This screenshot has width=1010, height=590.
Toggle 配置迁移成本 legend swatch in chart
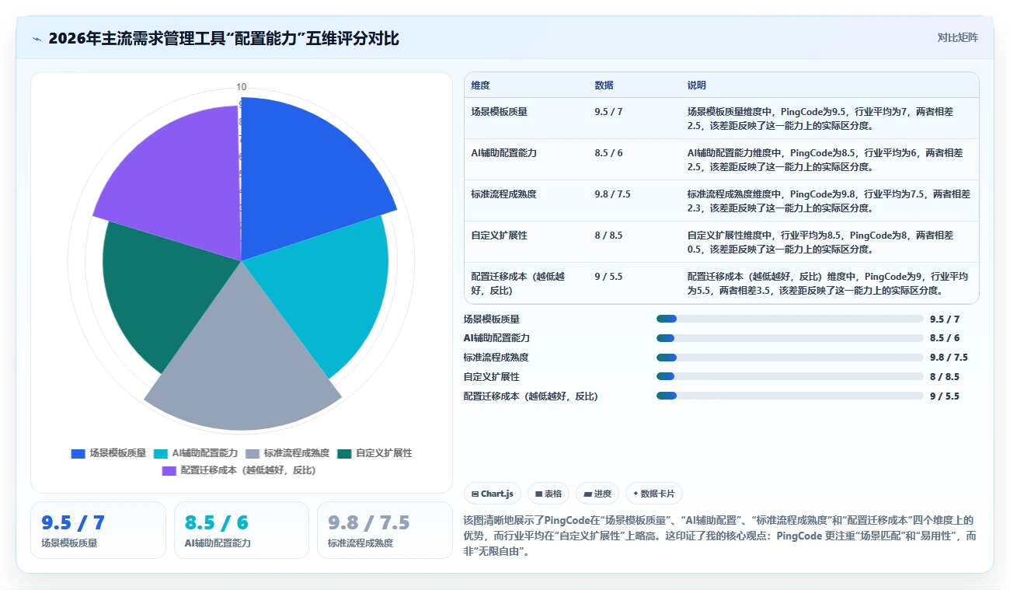click(x=169, y=470)
